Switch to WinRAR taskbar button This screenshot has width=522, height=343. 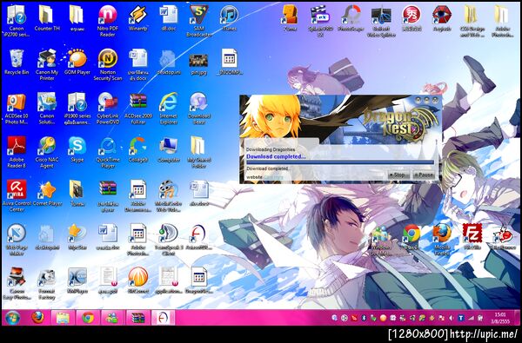pyautogui.click(x=137, y=318)
